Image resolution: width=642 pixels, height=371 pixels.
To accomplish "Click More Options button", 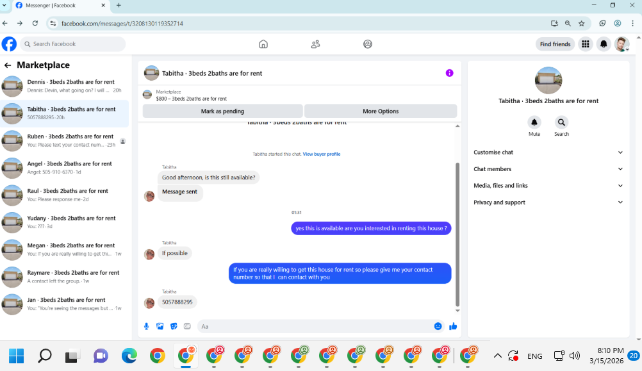I will [x=381, y=111].
